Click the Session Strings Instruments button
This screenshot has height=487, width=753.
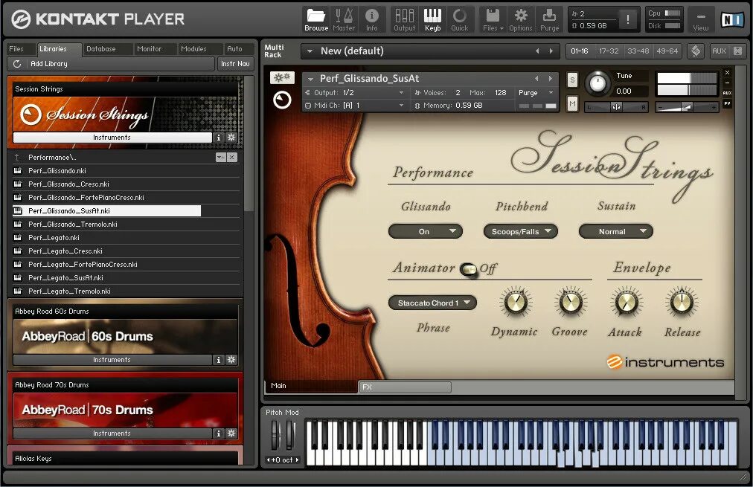[x=112, y=138]
